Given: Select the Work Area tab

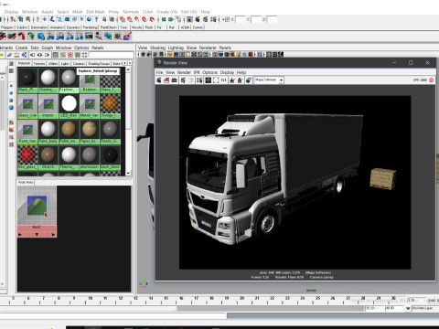Looking at the screenshot, I should click(26, 182).
